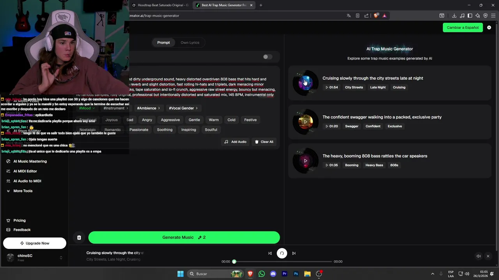The height and width of the screenshot is (280, 499).
Task: Open chinoSC account menu chevrons
Action: point(61,258)
